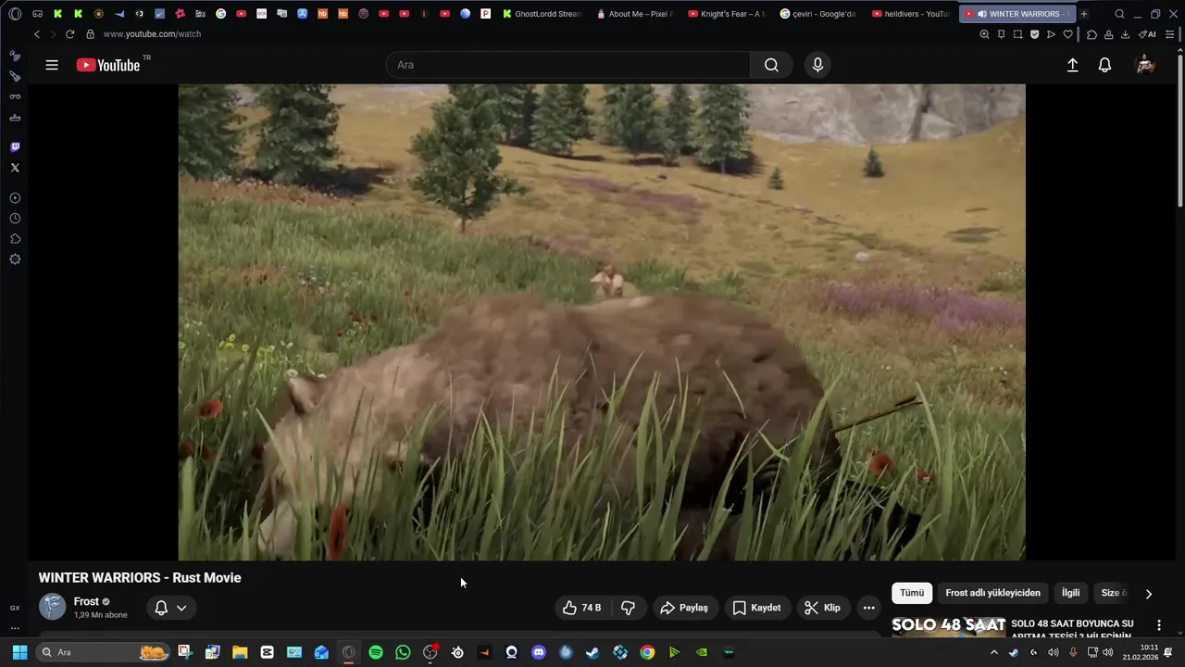Screen dimensions: 1185x667
Task: Toggle subscription notification bell for Frost
Action: pyautogui.click(x=171, y=608)
